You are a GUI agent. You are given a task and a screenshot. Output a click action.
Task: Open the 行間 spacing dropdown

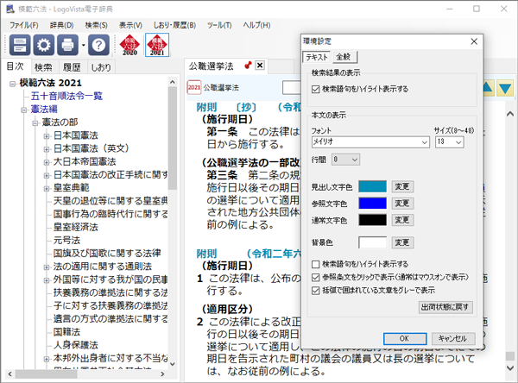coord(345,160)
